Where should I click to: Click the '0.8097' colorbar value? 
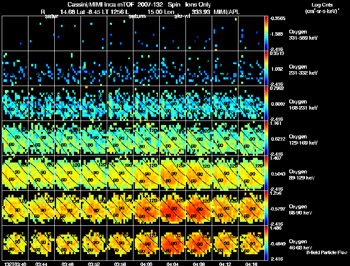tap(278, 104)
